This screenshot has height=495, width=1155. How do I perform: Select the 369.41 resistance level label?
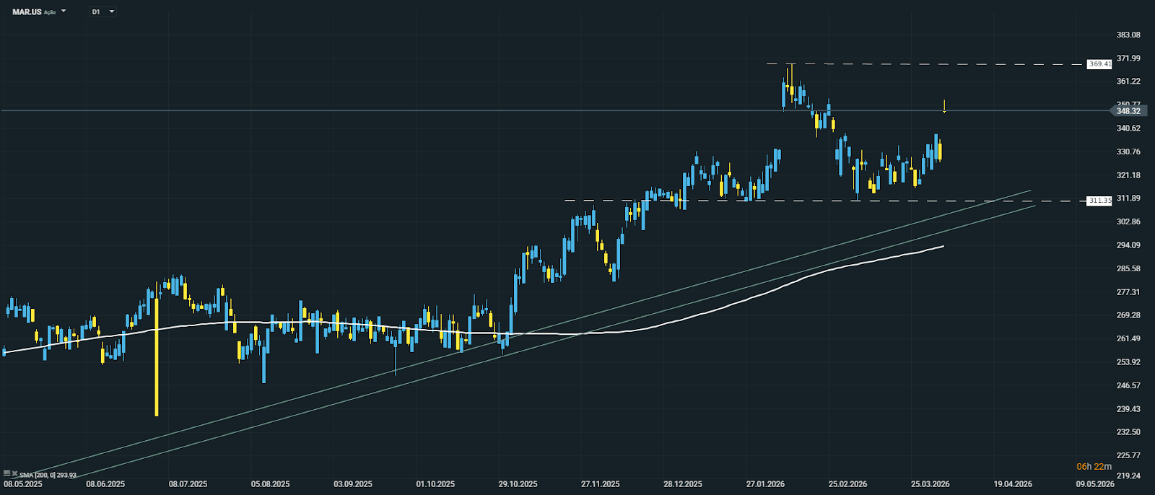(1099, 64)
